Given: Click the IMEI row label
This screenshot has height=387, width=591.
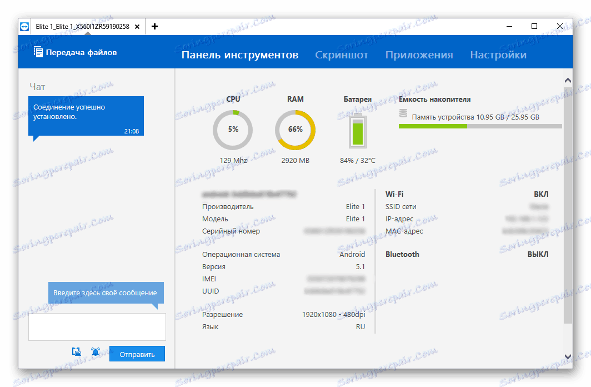Looking at the screenshot, I should tap(209, 279).
